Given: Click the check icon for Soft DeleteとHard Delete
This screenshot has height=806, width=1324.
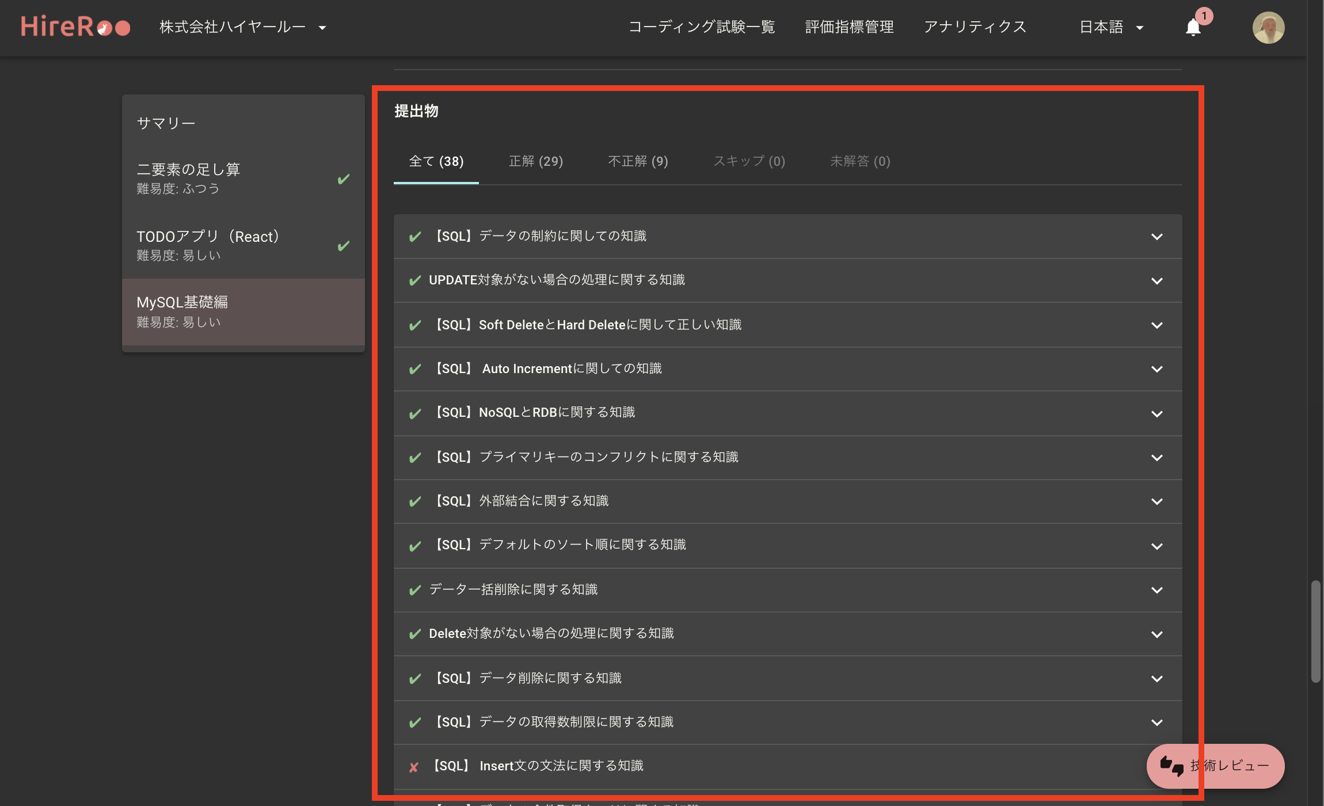Looking at the screenshot, I should tap(415, 325).
